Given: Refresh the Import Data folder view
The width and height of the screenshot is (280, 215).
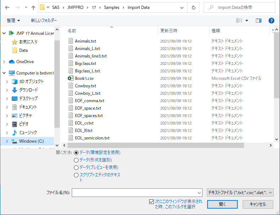Looking at the screenshot, I should [x=193, y=7].
